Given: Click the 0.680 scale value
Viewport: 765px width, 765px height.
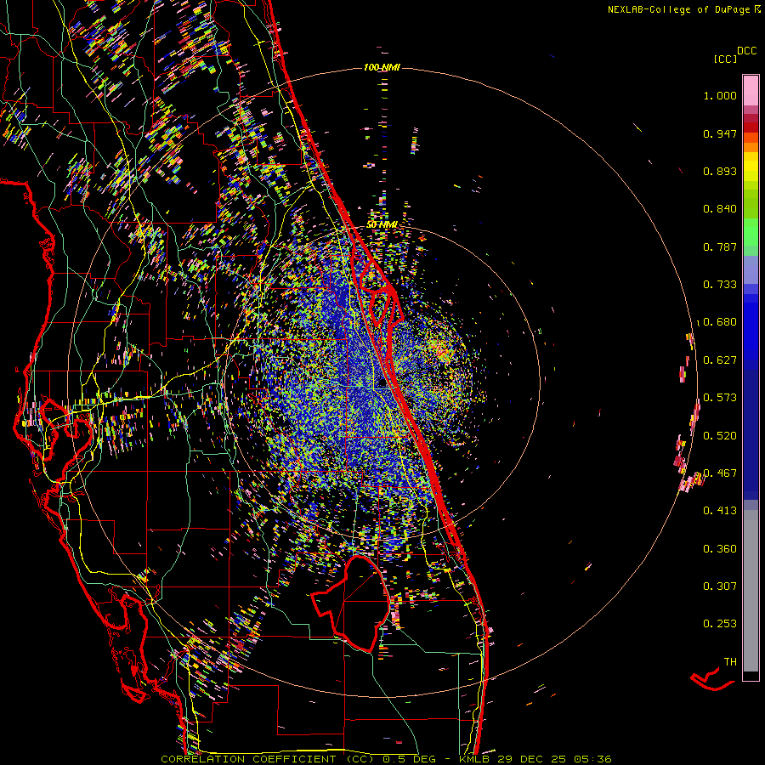Looking at the screenshot, I should [720, 322].
